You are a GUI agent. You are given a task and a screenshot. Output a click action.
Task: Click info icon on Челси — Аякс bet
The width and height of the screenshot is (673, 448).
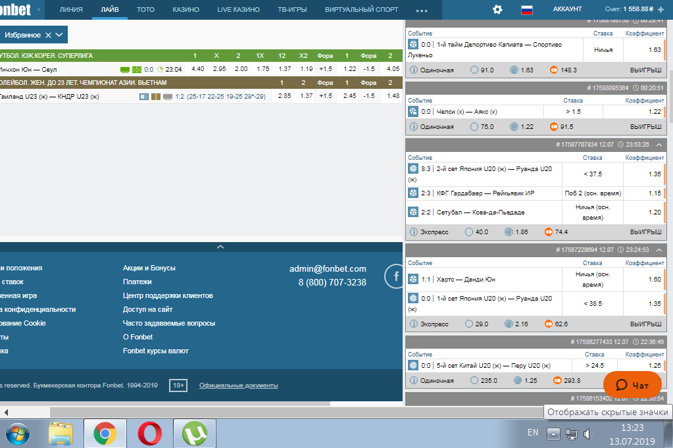tap(413, 126)
